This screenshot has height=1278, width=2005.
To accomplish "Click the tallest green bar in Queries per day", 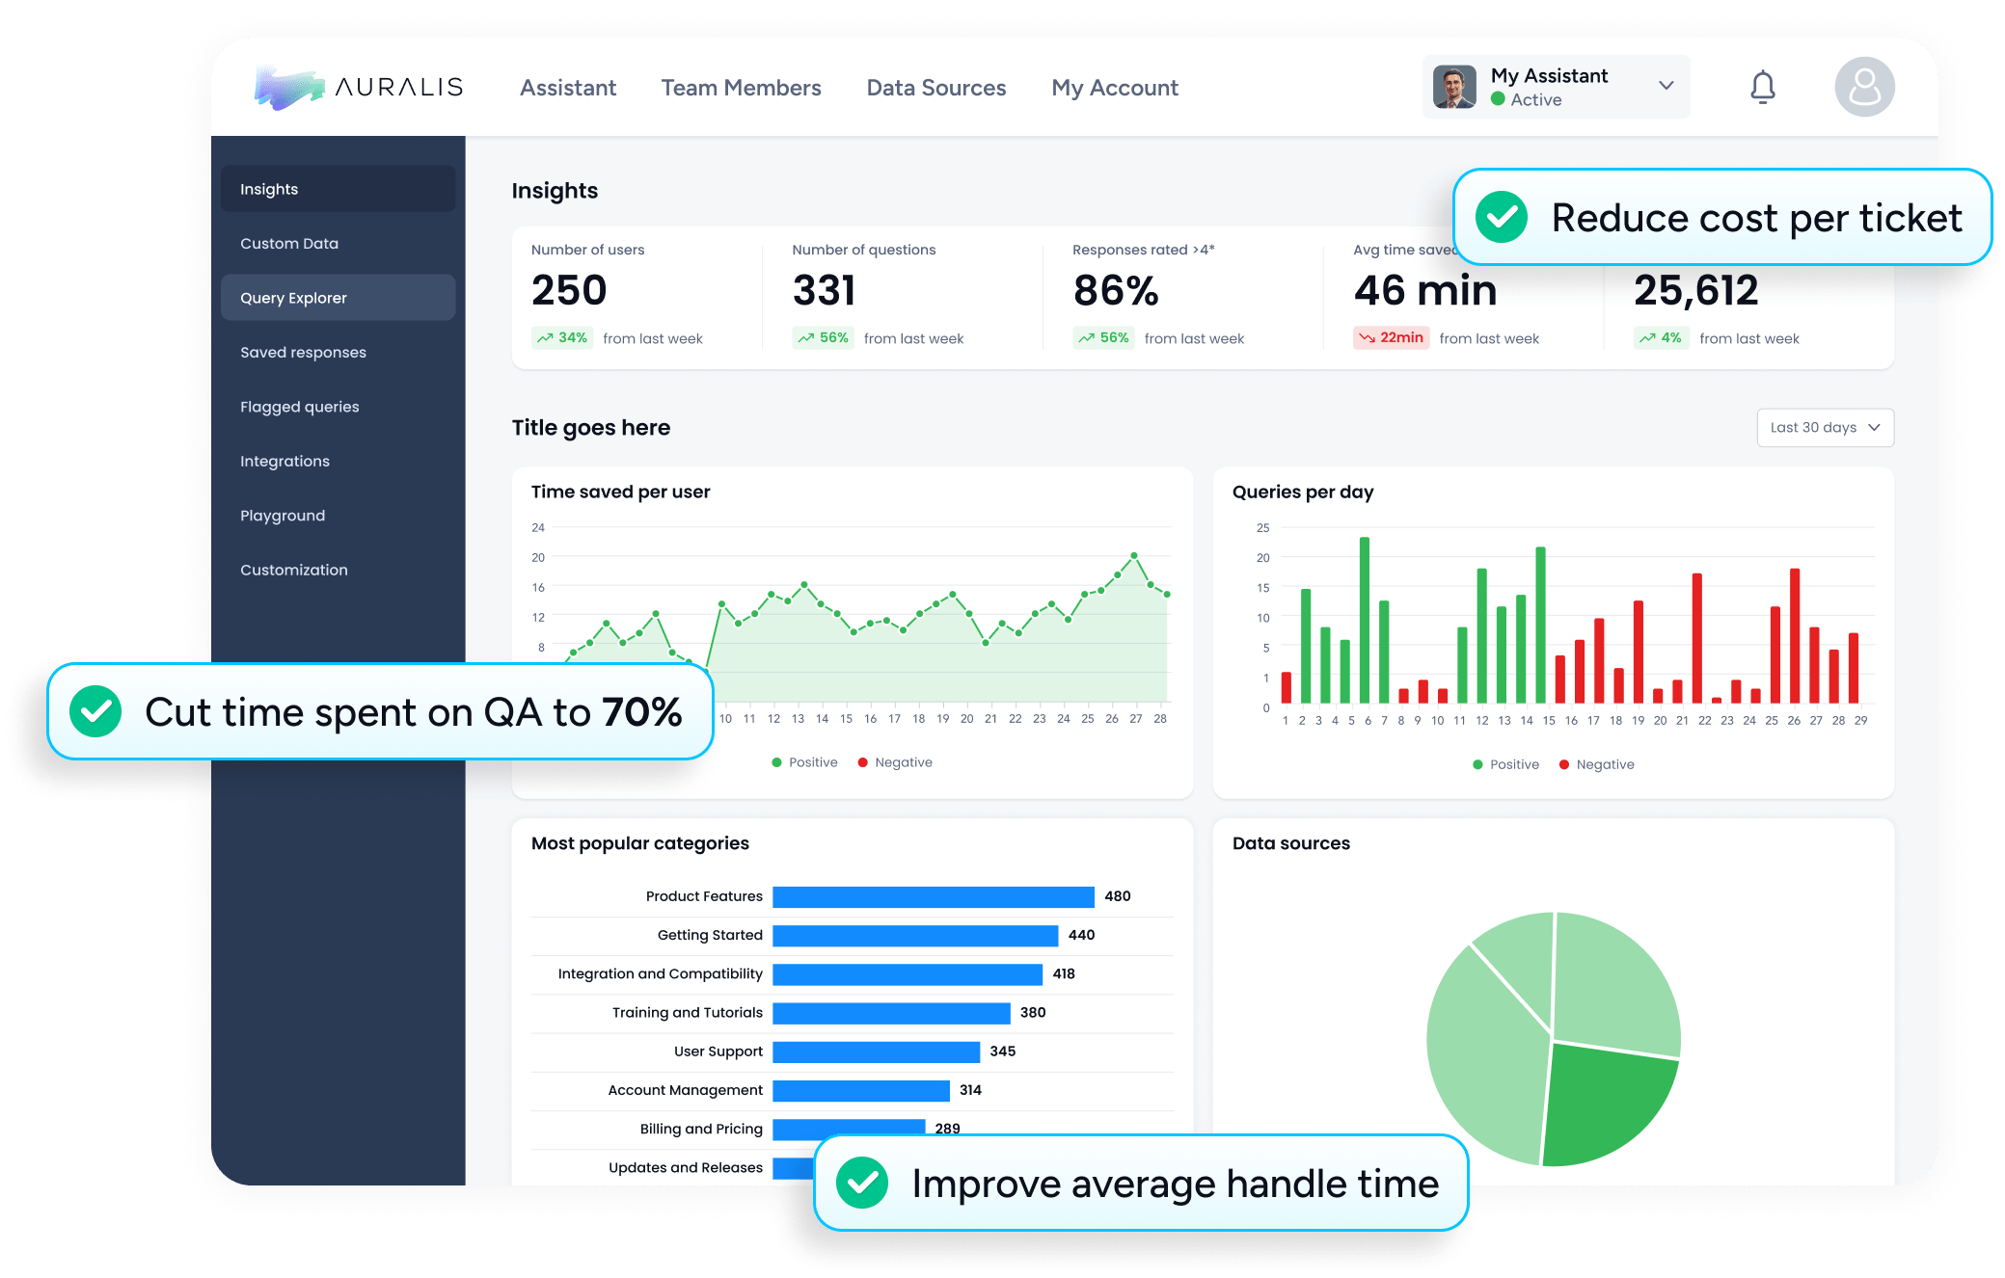I will pos(1365,620).
